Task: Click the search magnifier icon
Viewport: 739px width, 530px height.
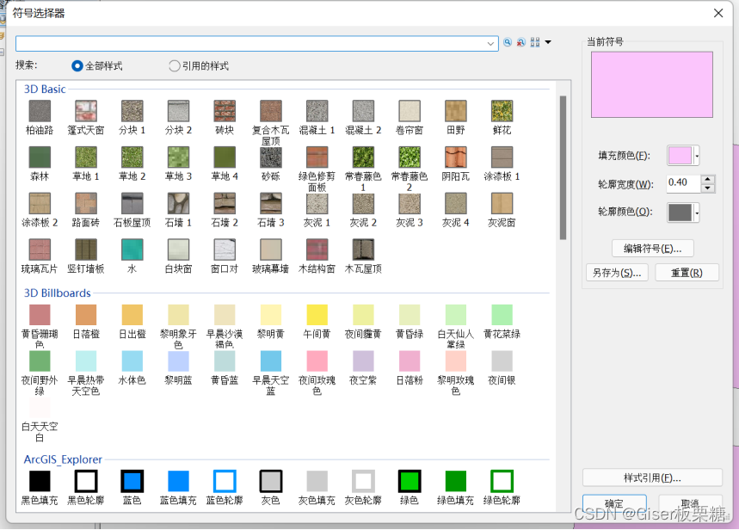Action: pos(508,42)
